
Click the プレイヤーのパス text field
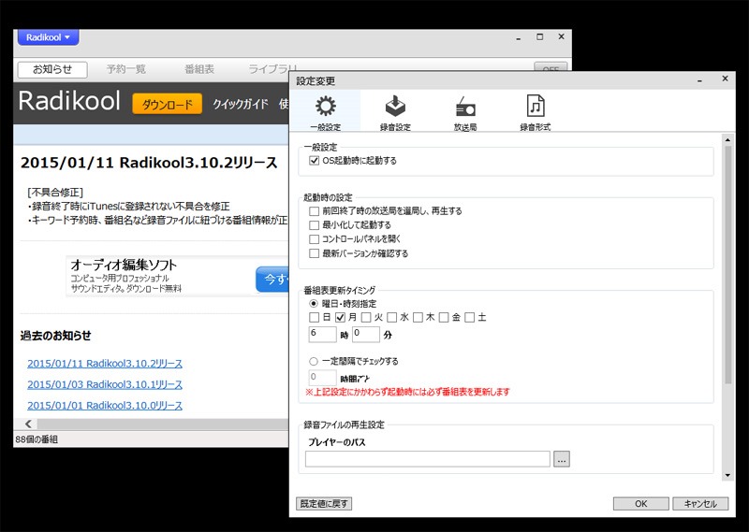428,459
